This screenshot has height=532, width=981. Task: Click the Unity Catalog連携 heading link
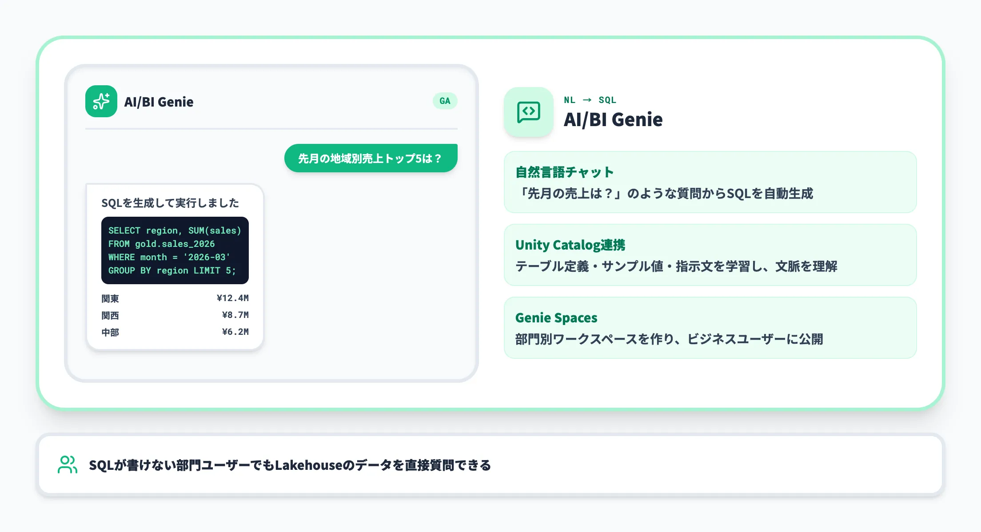click(570, 245)
